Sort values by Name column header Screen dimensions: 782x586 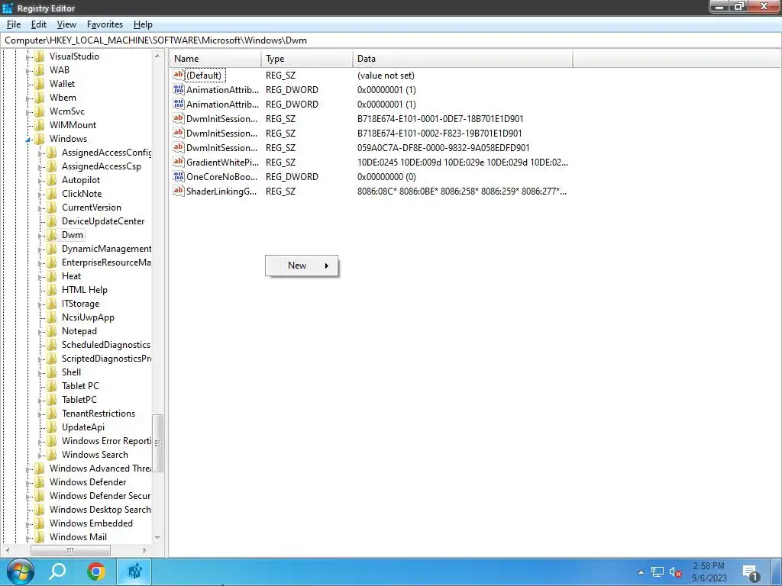215,58
